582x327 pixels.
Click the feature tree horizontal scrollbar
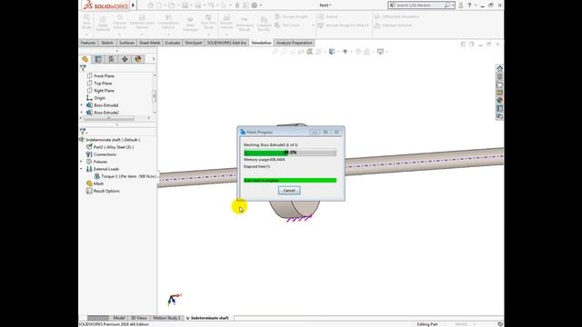pos(109,118)
